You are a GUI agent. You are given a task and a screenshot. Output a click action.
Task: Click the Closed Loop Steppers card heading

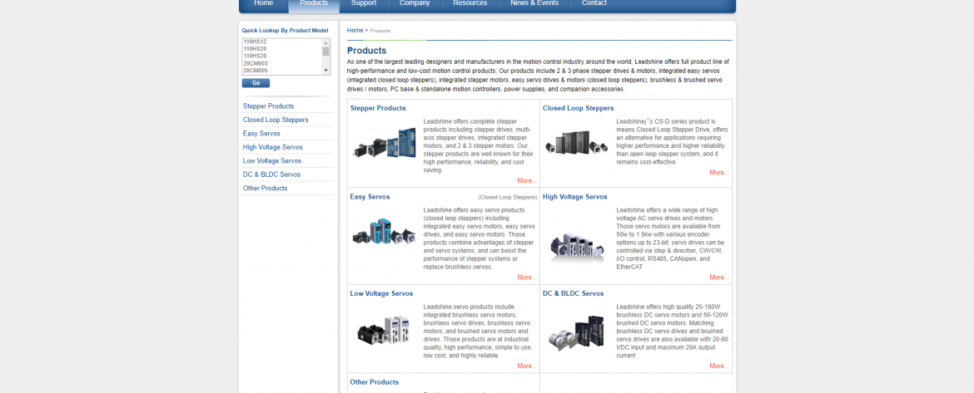pos(579,108)
